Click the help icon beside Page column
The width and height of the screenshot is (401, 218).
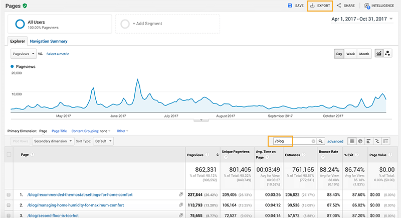pos(32,155)
